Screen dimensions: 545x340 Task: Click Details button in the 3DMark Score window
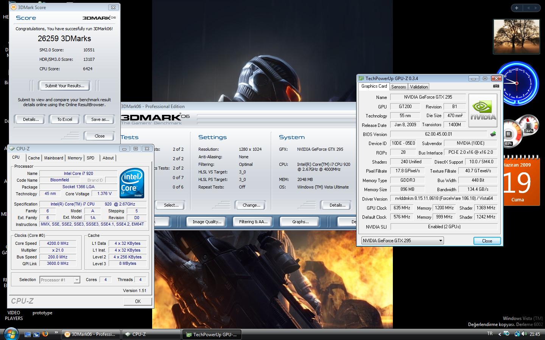pos(31,119)
